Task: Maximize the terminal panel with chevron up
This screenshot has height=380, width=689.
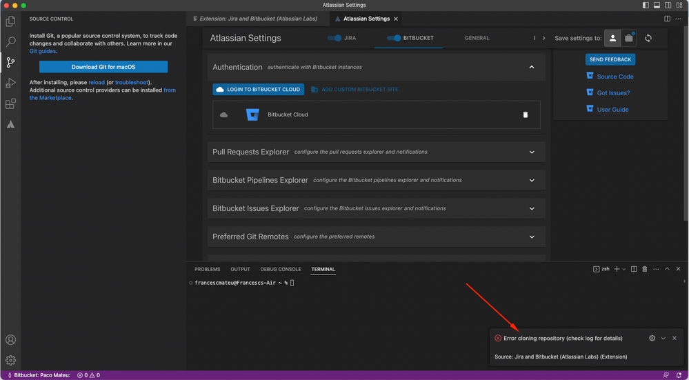Action: (x=667, y=269)
